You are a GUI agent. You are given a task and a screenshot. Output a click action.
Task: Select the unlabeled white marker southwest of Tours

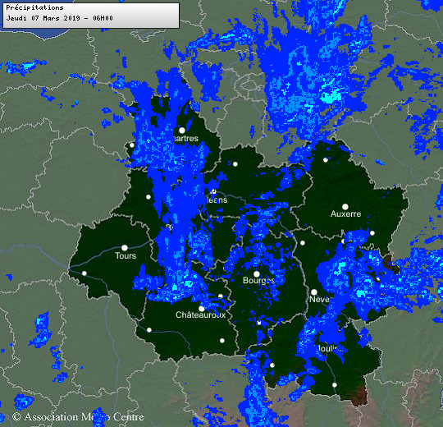pyautogui.click(x=84, y=273)
